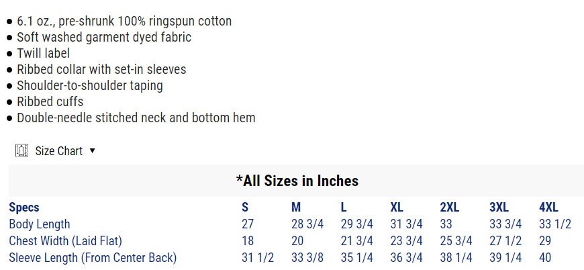This screenshot has height=270, width=584.
Task: Click the All Sizes in Inches heading
Action: (297, 181)
